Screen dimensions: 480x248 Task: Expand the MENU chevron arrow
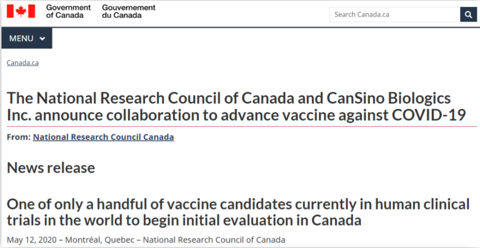click(42, 39)
